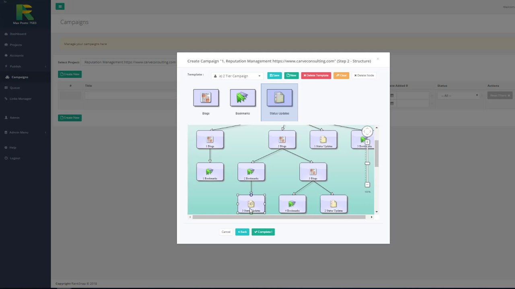Select the 1 Status Updates node
515x289 pixels.
click(x=323, y=140)
